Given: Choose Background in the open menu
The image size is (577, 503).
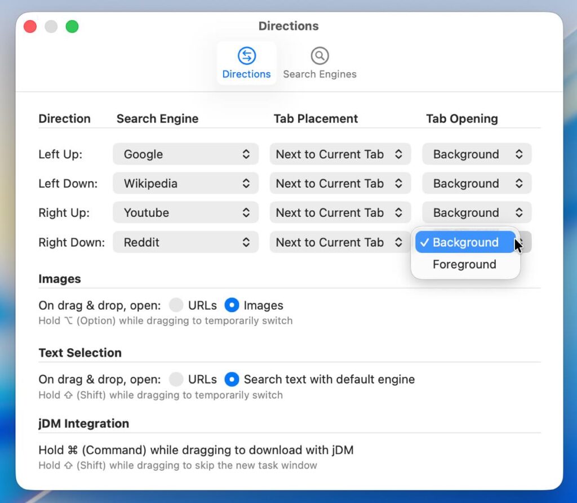Looking at the screenshot, I should click(465, 243).
